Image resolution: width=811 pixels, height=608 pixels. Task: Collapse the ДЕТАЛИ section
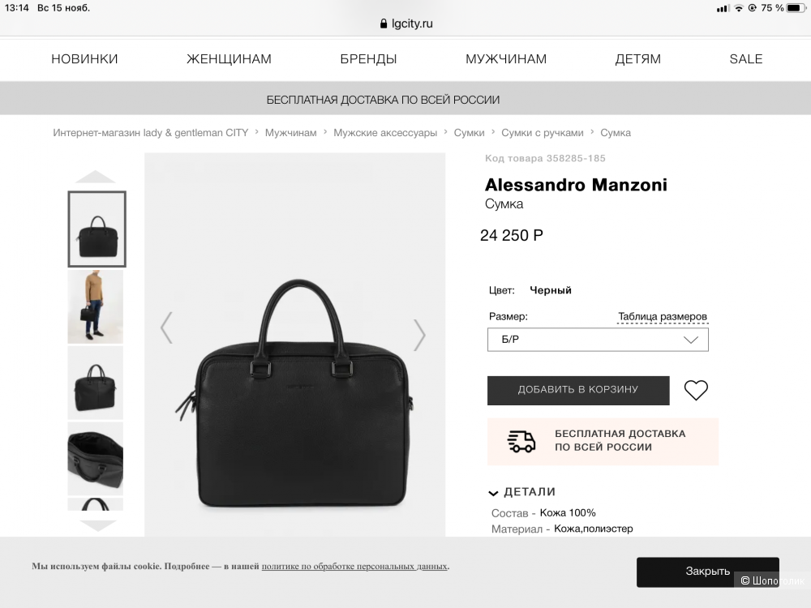[x=522, y=492]
